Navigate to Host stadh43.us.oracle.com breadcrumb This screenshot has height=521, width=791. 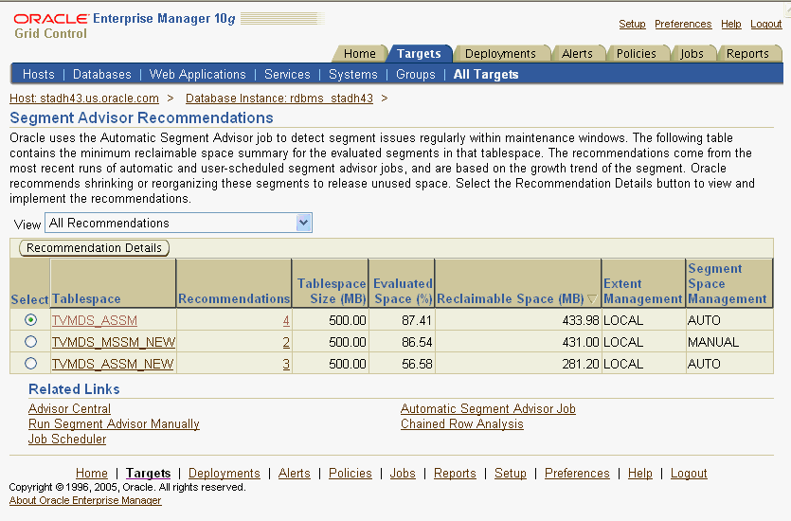(84, 98)
